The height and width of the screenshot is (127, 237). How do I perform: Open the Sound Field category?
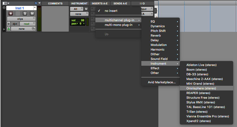point(161,59)
